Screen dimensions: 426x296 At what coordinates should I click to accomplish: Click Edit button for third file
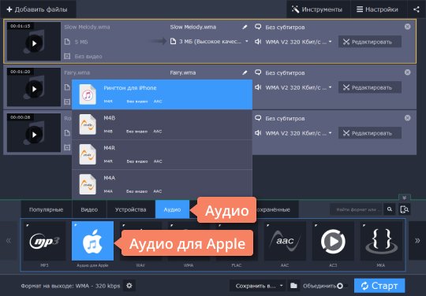point(369,133)
